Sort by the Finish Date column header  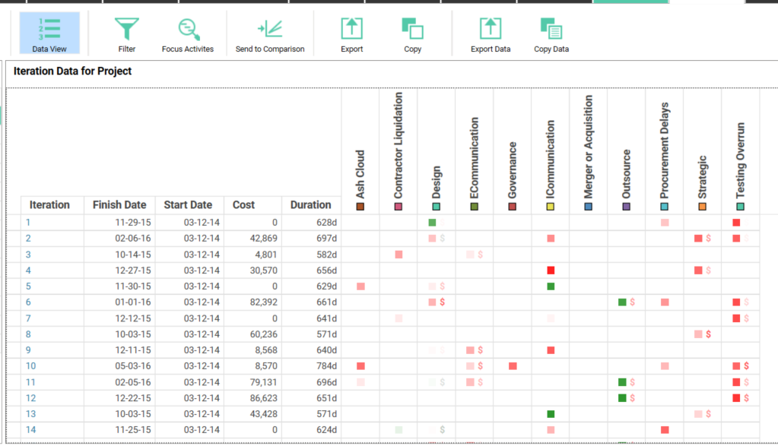click(119, 205)
